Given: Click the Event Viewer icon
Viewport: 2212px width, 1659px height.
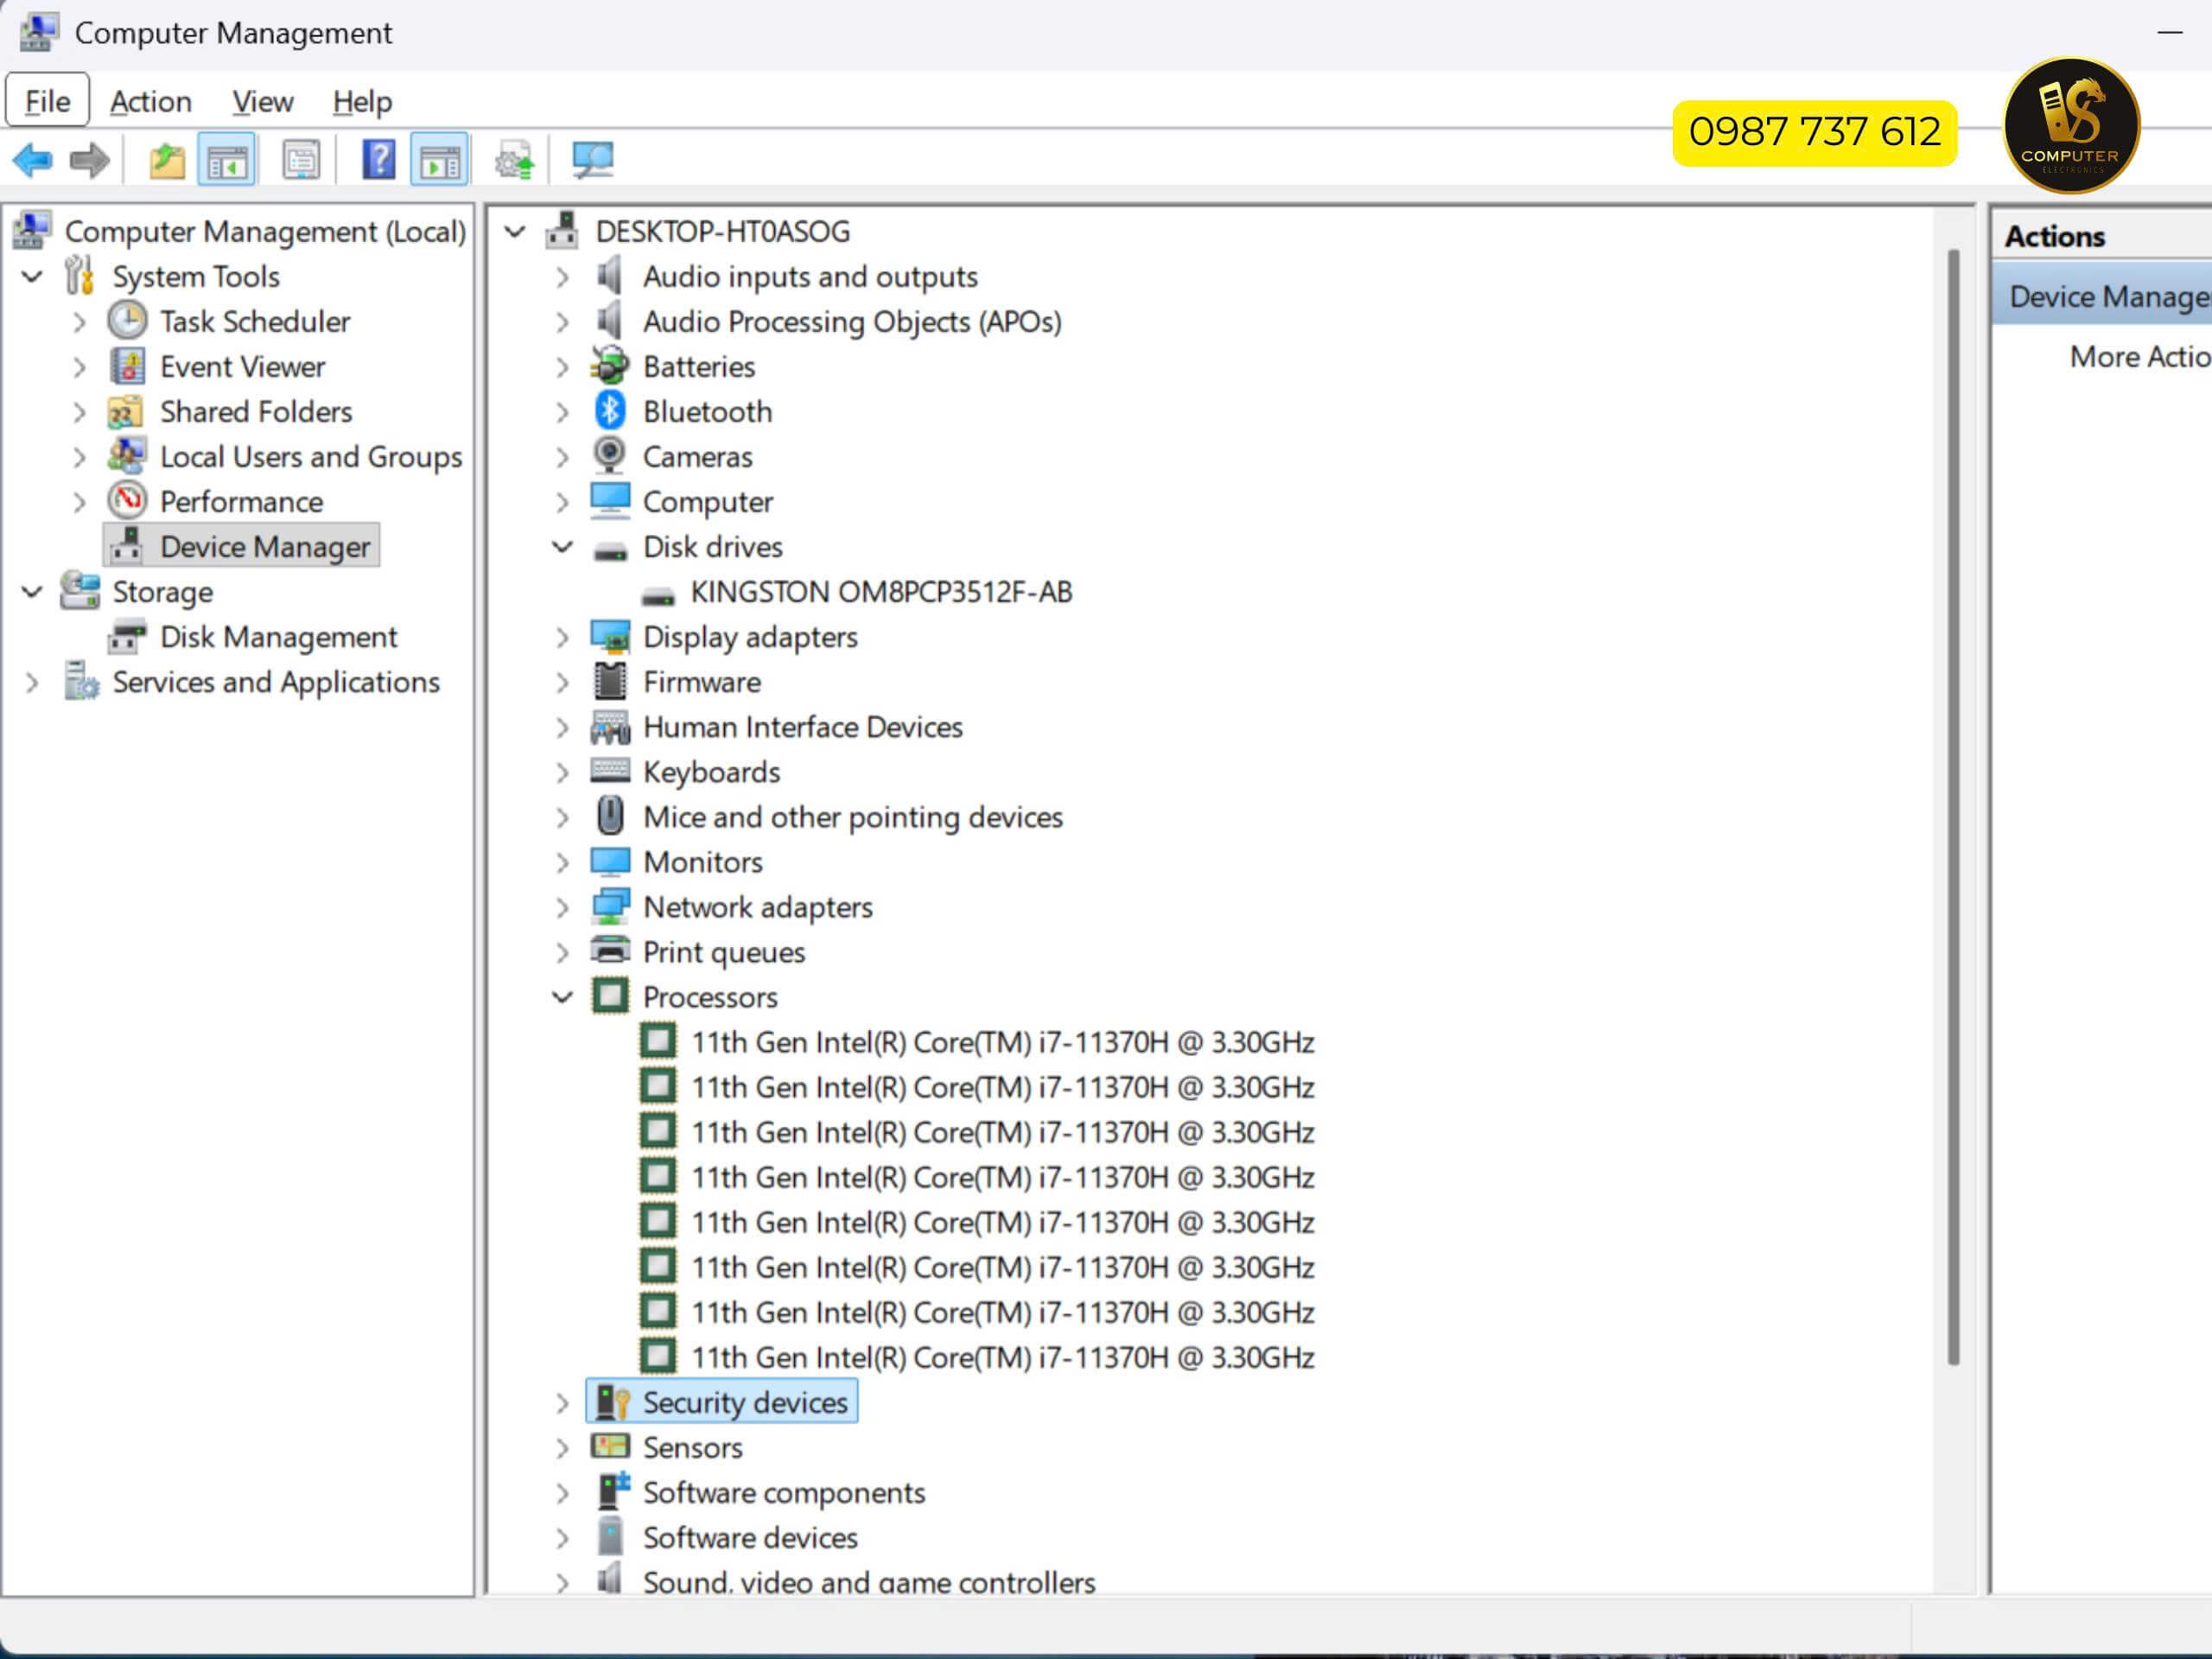Looking at the screenshot, I should pos(127,366).
